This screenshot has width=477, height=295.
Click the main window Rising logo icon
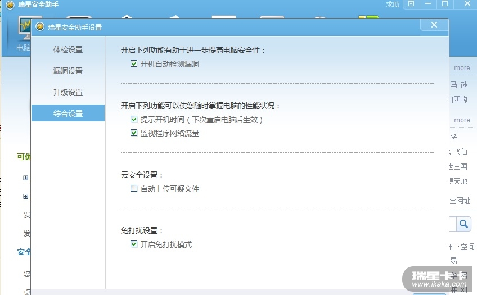10,5
